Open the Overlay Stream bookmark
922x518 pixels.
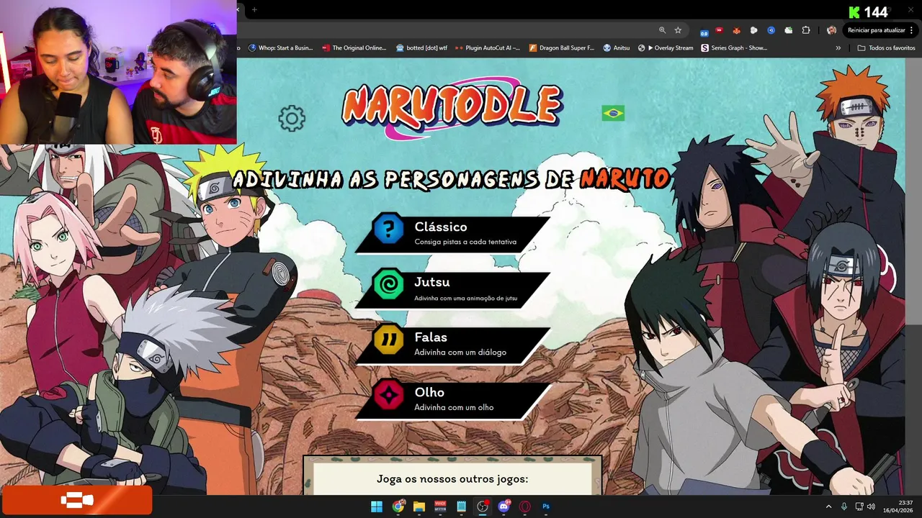click(666, 48)
